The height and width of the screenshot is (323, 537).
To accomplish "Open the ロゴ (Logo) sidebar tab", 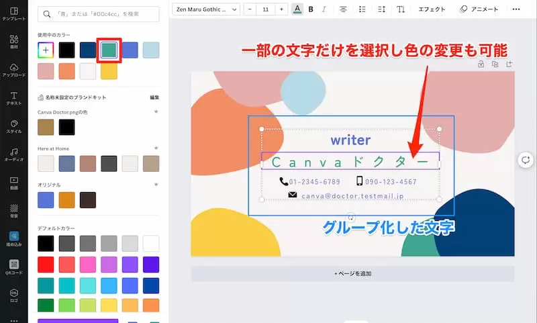I will coord(13,295).
